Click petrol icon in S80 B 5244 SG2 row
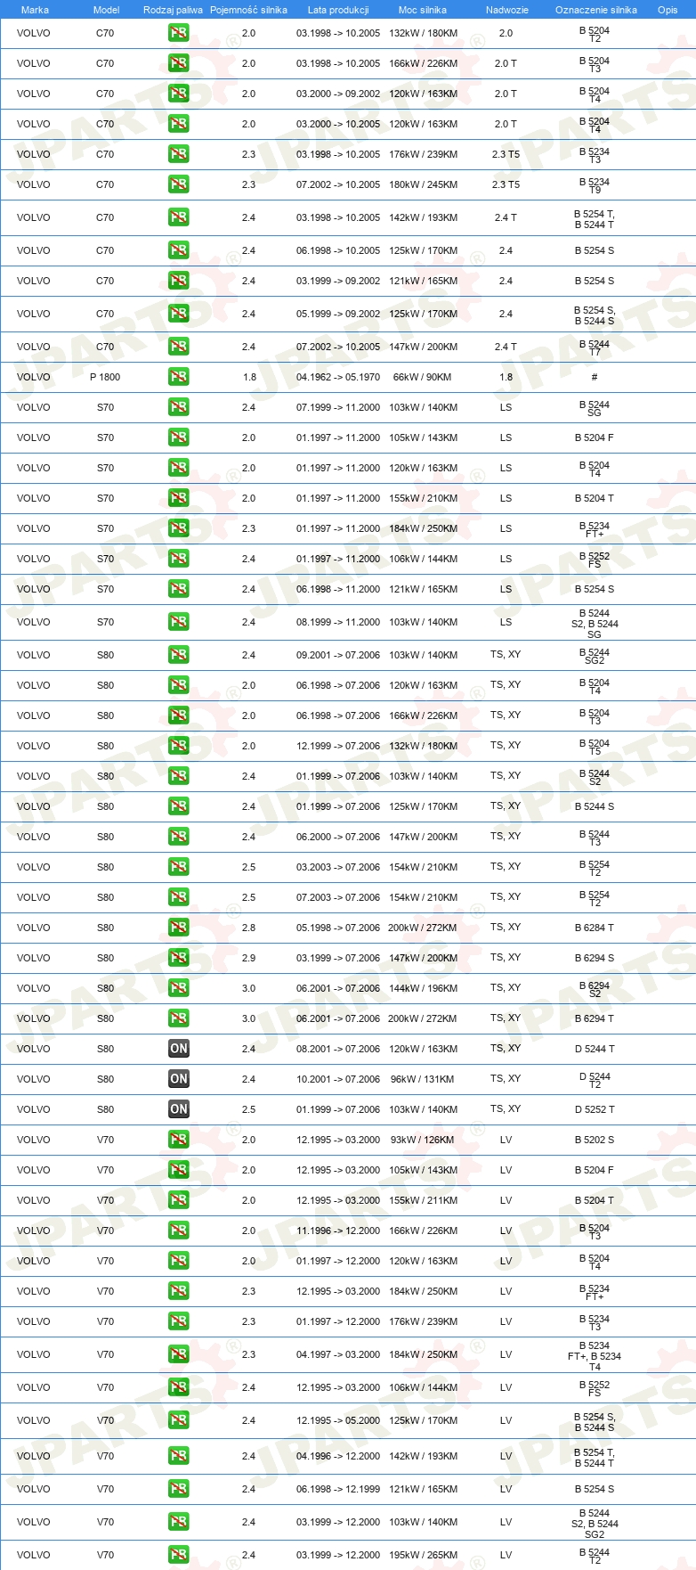The height and width of the screenshot is (1570, 696). click(x=179, y=655)
